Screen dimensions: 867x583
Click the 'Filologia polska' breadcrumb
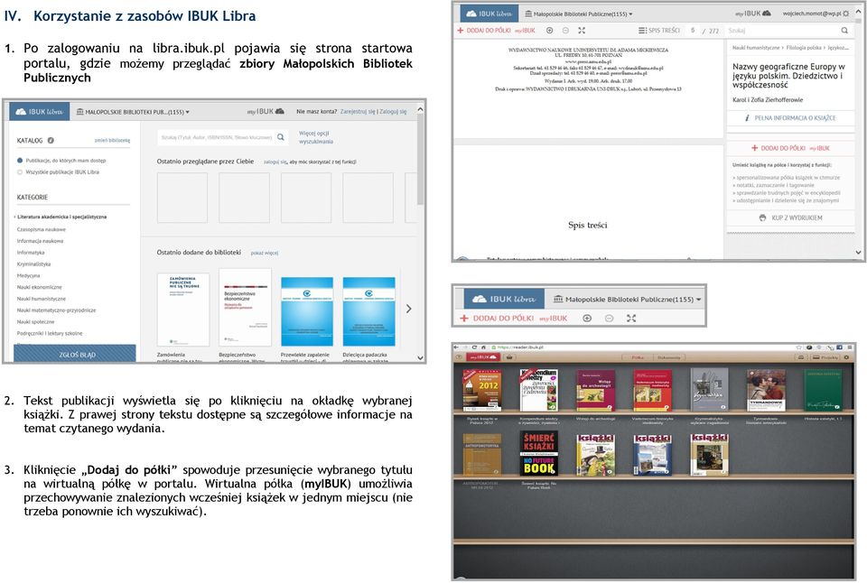(x=804, y=48)
